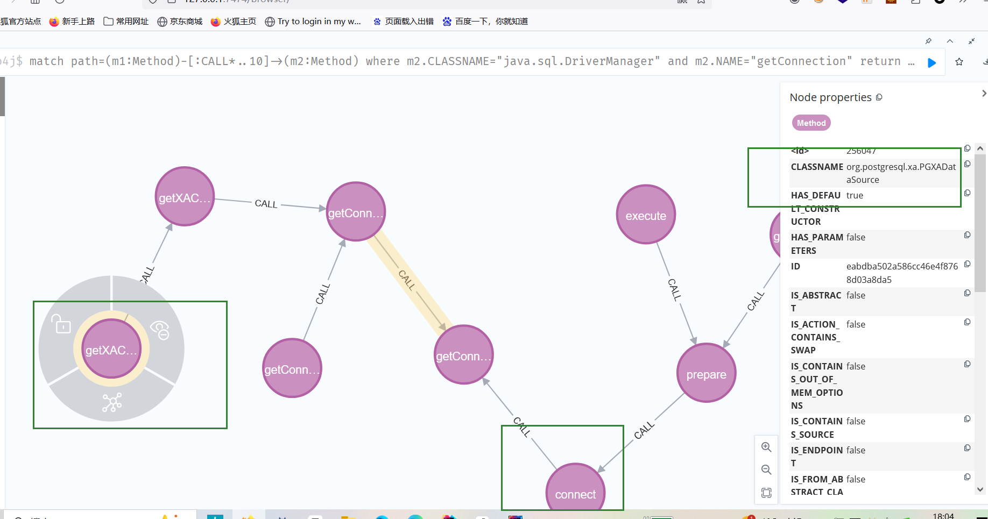This screenshot has height=519, width=988.
Task: Click the zoom in magnifier icon
Action: click(x=766, y=447)
